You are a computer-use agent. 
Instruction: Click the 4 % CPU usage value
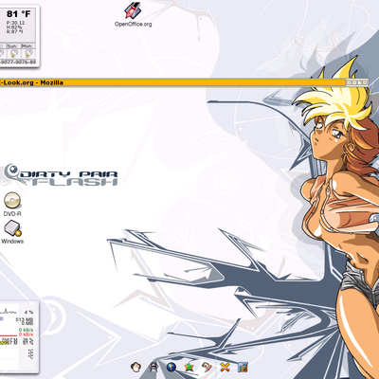(28, 312)
